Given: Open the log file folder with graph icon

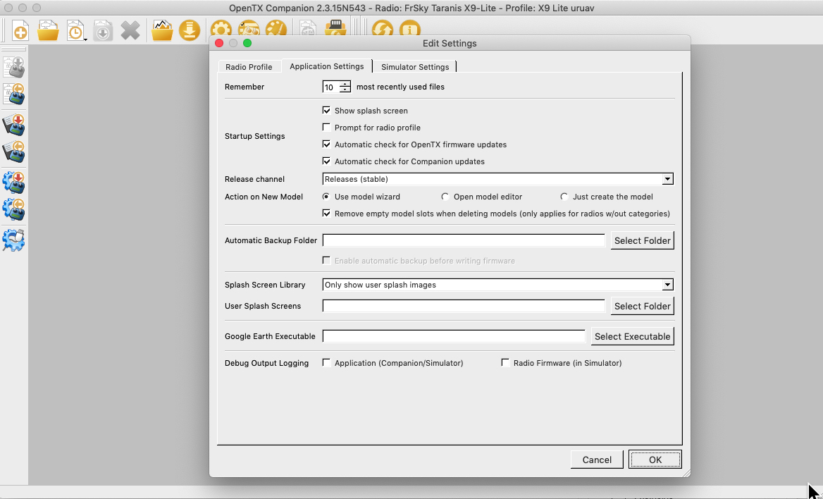Looking at the screenshot, I should click(x=162, y=30).
